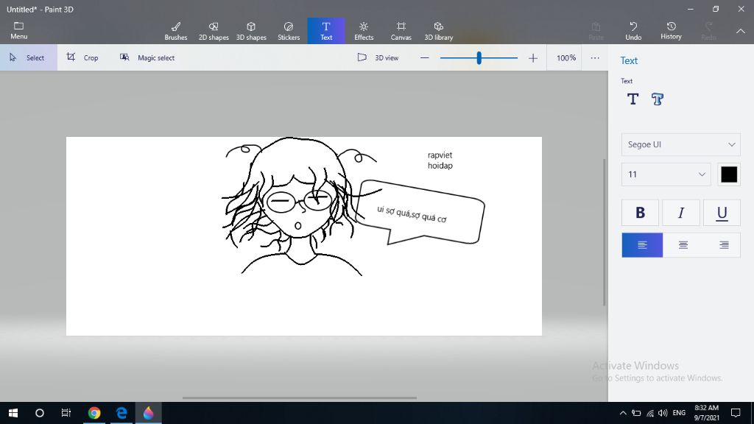The height and width of the screenshot is (424, 754).
Task: Expand the Segoe UI font dropdown
Action: [680, 144]
